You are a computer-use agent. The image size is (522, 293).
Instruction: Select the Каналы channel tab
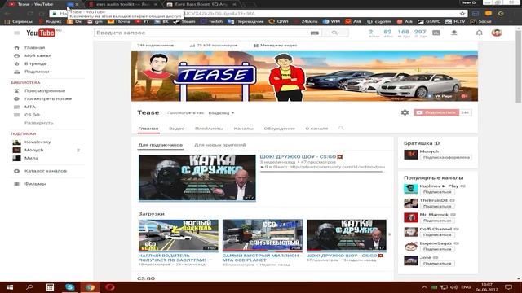click(x=243, y=129)
